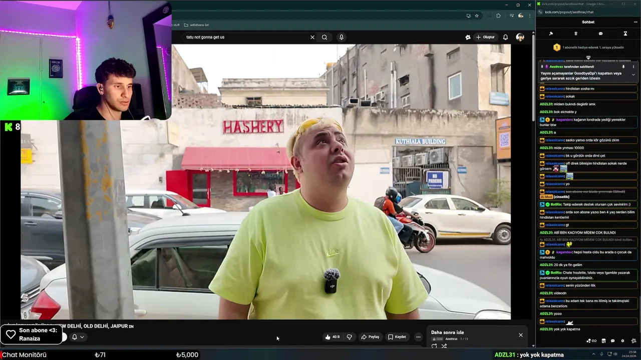641x360 pixels.
Task: Click the chat badge settings icon
Action: tap(633, 341)
